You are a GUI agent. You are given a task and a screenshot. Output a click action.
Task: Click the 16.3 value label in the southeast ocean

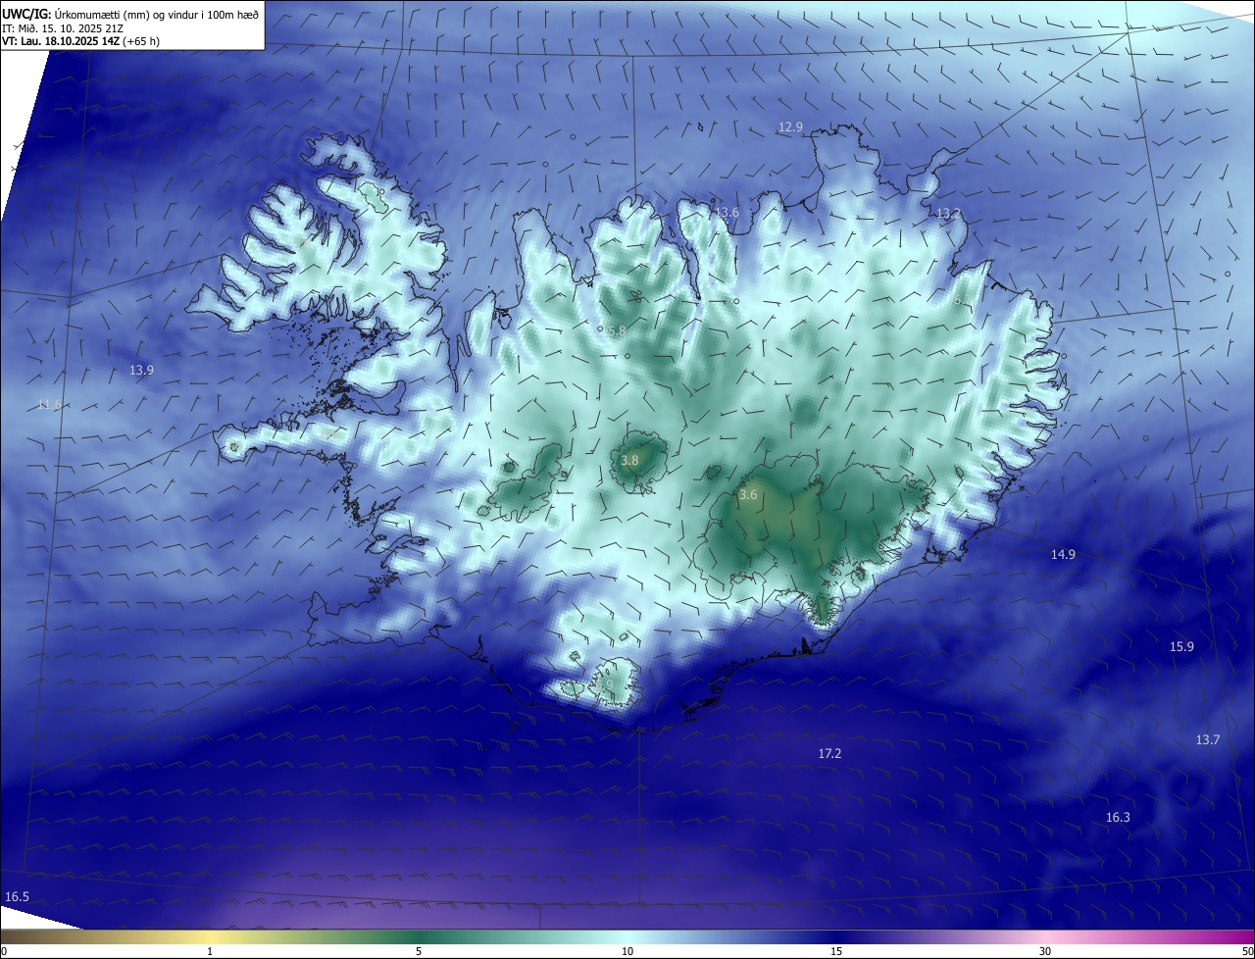(1118, 818)
